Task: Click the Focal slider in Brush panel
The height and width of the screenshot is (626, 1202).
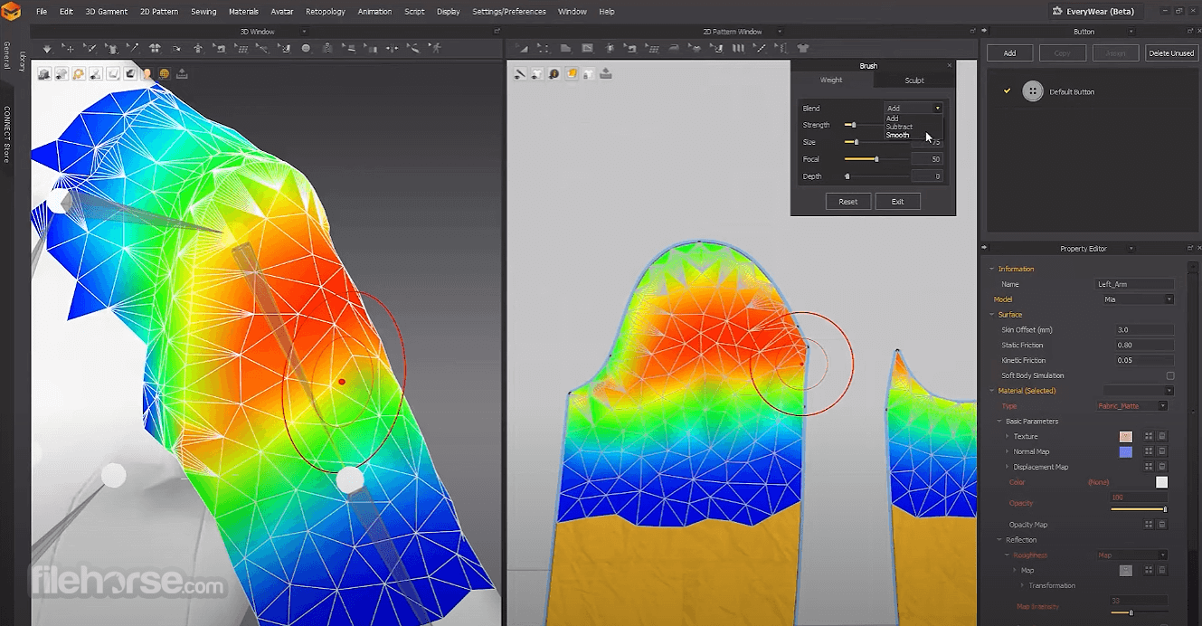Action: [x=876, y=159]
